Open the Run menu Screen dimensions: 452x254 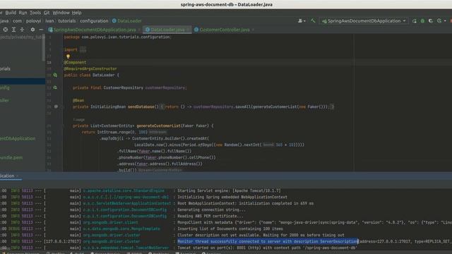[23, 13]
